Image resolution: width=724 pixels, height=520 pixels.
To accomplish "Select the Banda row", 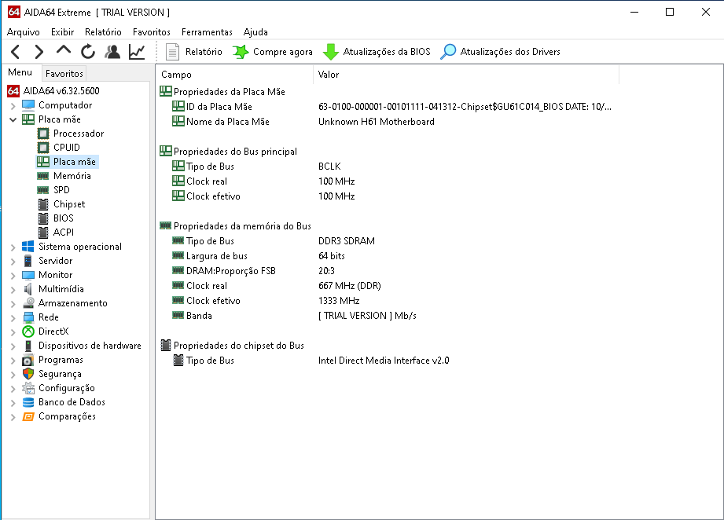I will point(294,316).
